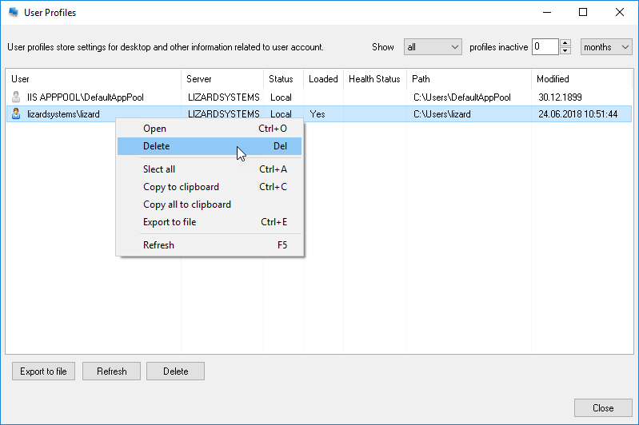
Task: Increase the profiles inactive value with up arrow
Action: coord(565,43)
